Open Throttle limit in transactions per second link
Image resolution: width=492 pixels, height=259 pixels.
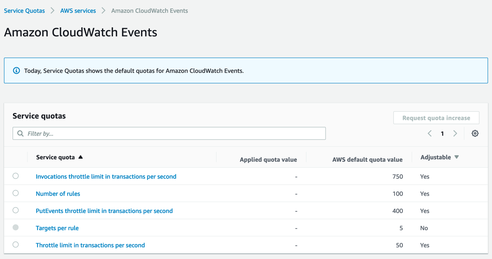point(90,245)
